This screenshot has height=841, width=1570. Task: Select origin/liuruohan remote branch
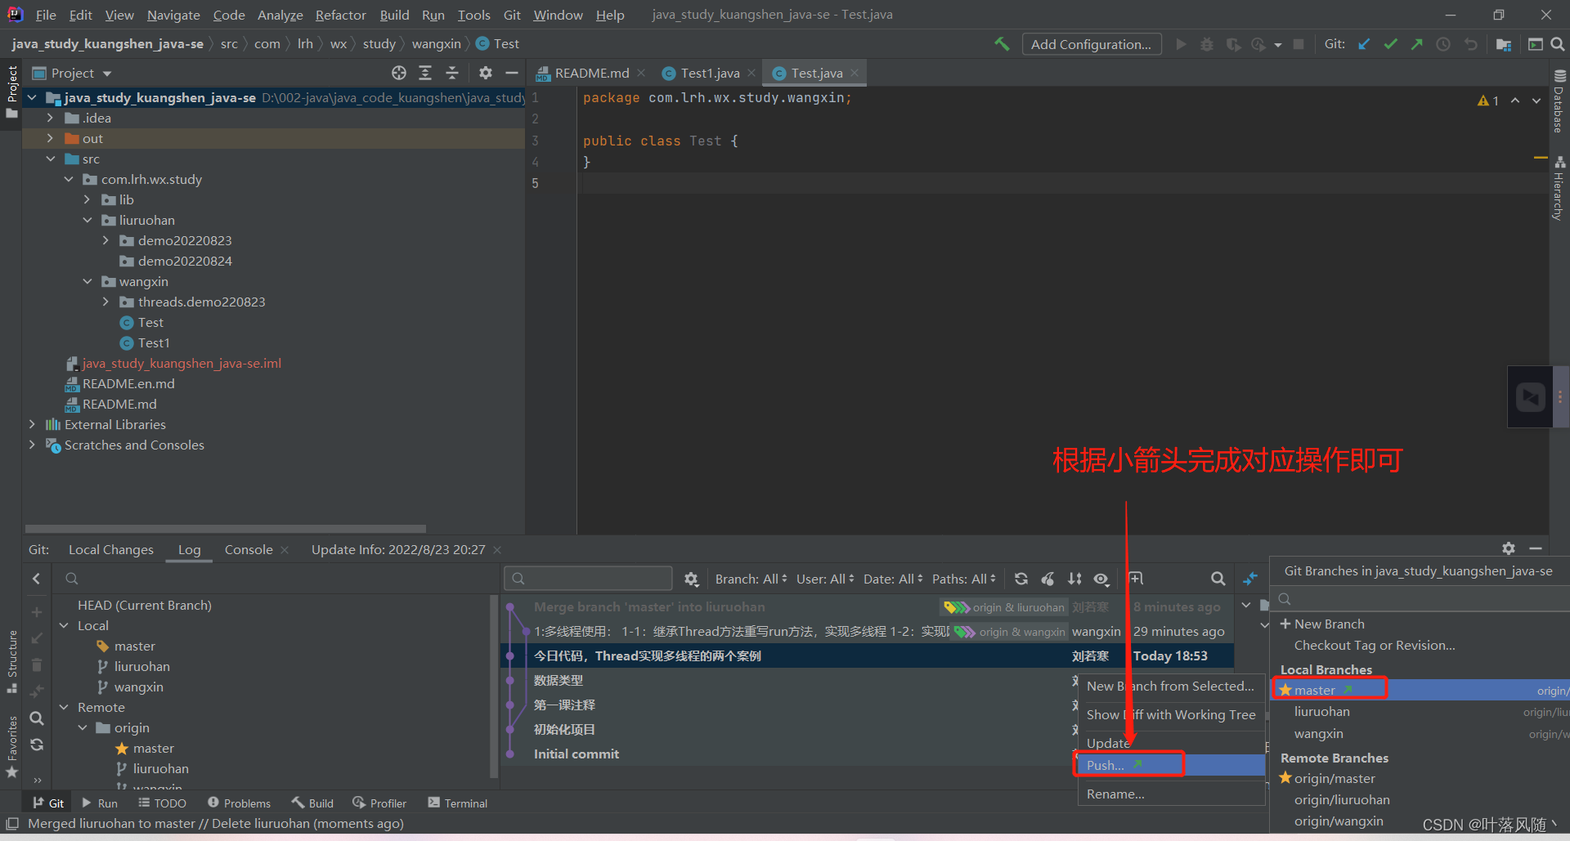coord(1342,799)
